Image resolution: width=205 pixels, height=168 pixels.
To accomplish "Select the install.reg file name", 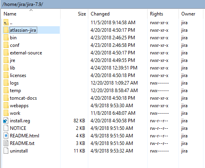I will (20, 121).
